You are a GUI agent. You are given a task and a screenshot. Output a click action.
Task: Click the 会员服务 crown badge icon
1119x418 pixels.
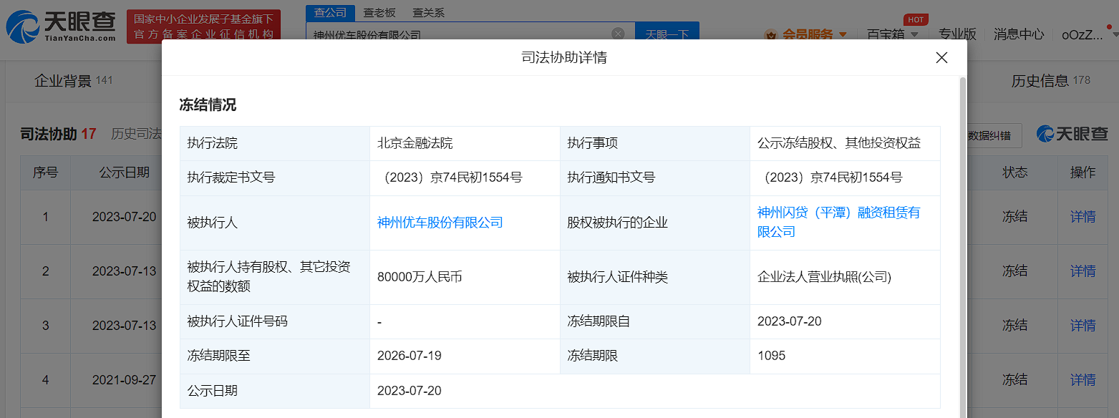coord(771,34)
